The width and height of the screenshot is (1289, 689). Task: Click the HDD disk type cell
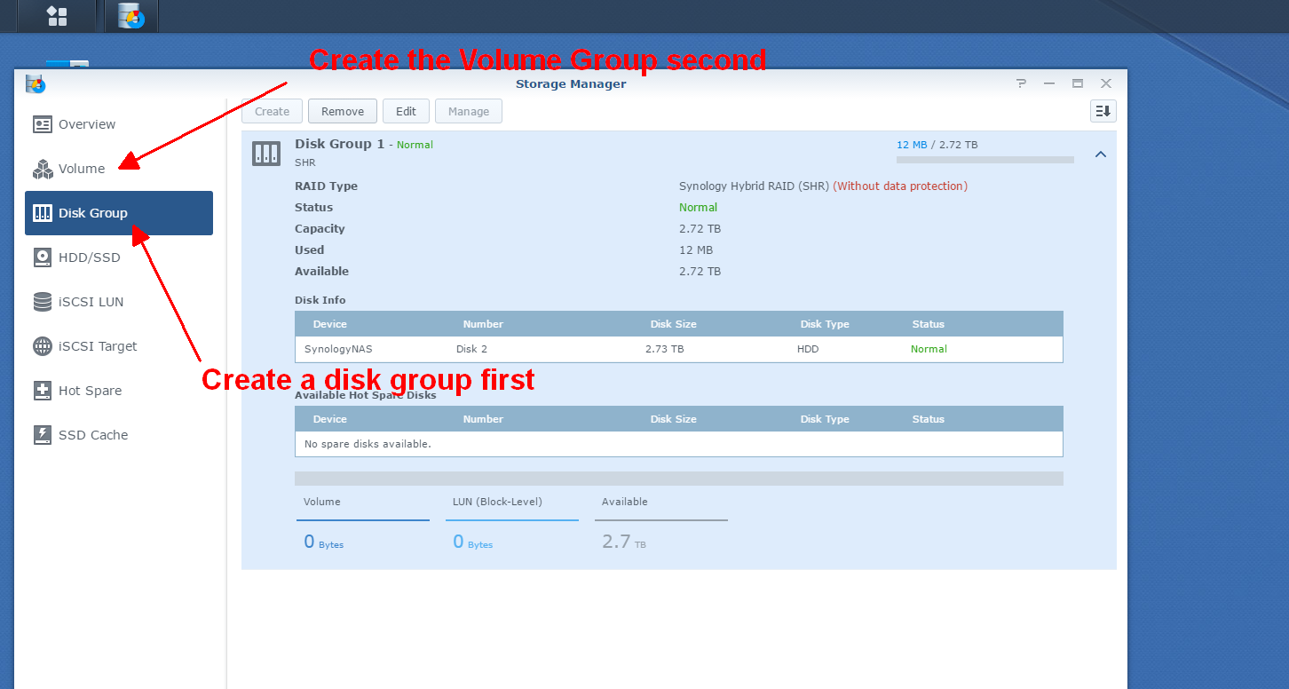(808, 349)
